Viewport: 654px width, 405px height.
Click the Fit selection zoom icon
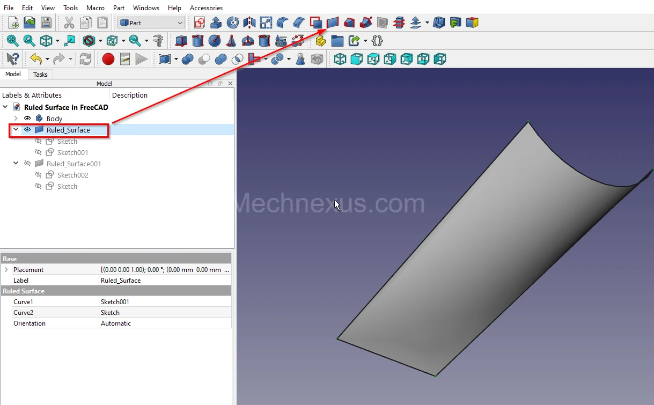click(x=30, y=41)
